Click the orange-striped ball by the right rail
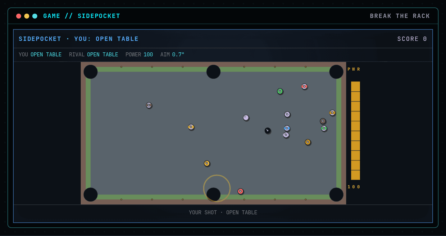 [x=332, y=112]
